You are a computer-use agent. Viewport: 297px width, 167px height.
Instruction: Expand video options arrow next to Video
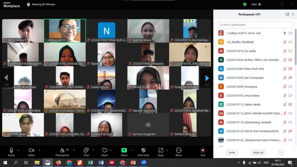(x=39, y=150)
